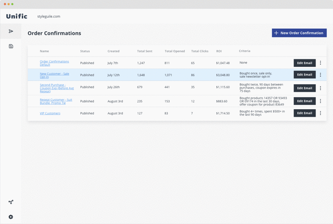
Task: Edit Email for New Customer - Sale Opt-in
Action: point(305,74)
